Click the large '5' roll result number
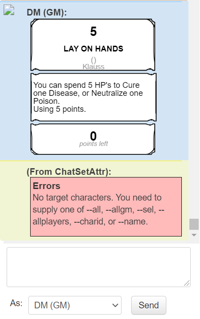200x319 pixels. [93, 32]
